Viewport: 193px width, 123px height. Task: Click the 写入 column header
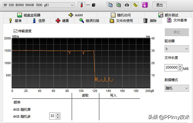coord(113,96)
